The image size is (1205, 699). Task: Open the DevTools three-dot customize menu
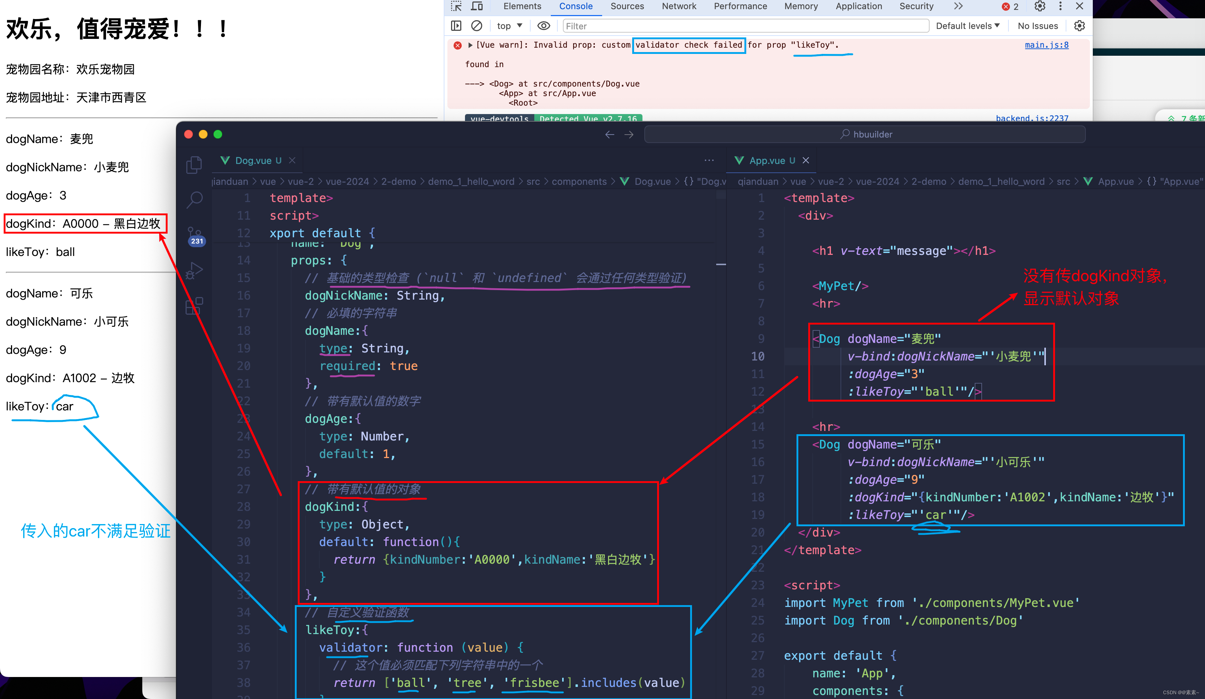1061,6
